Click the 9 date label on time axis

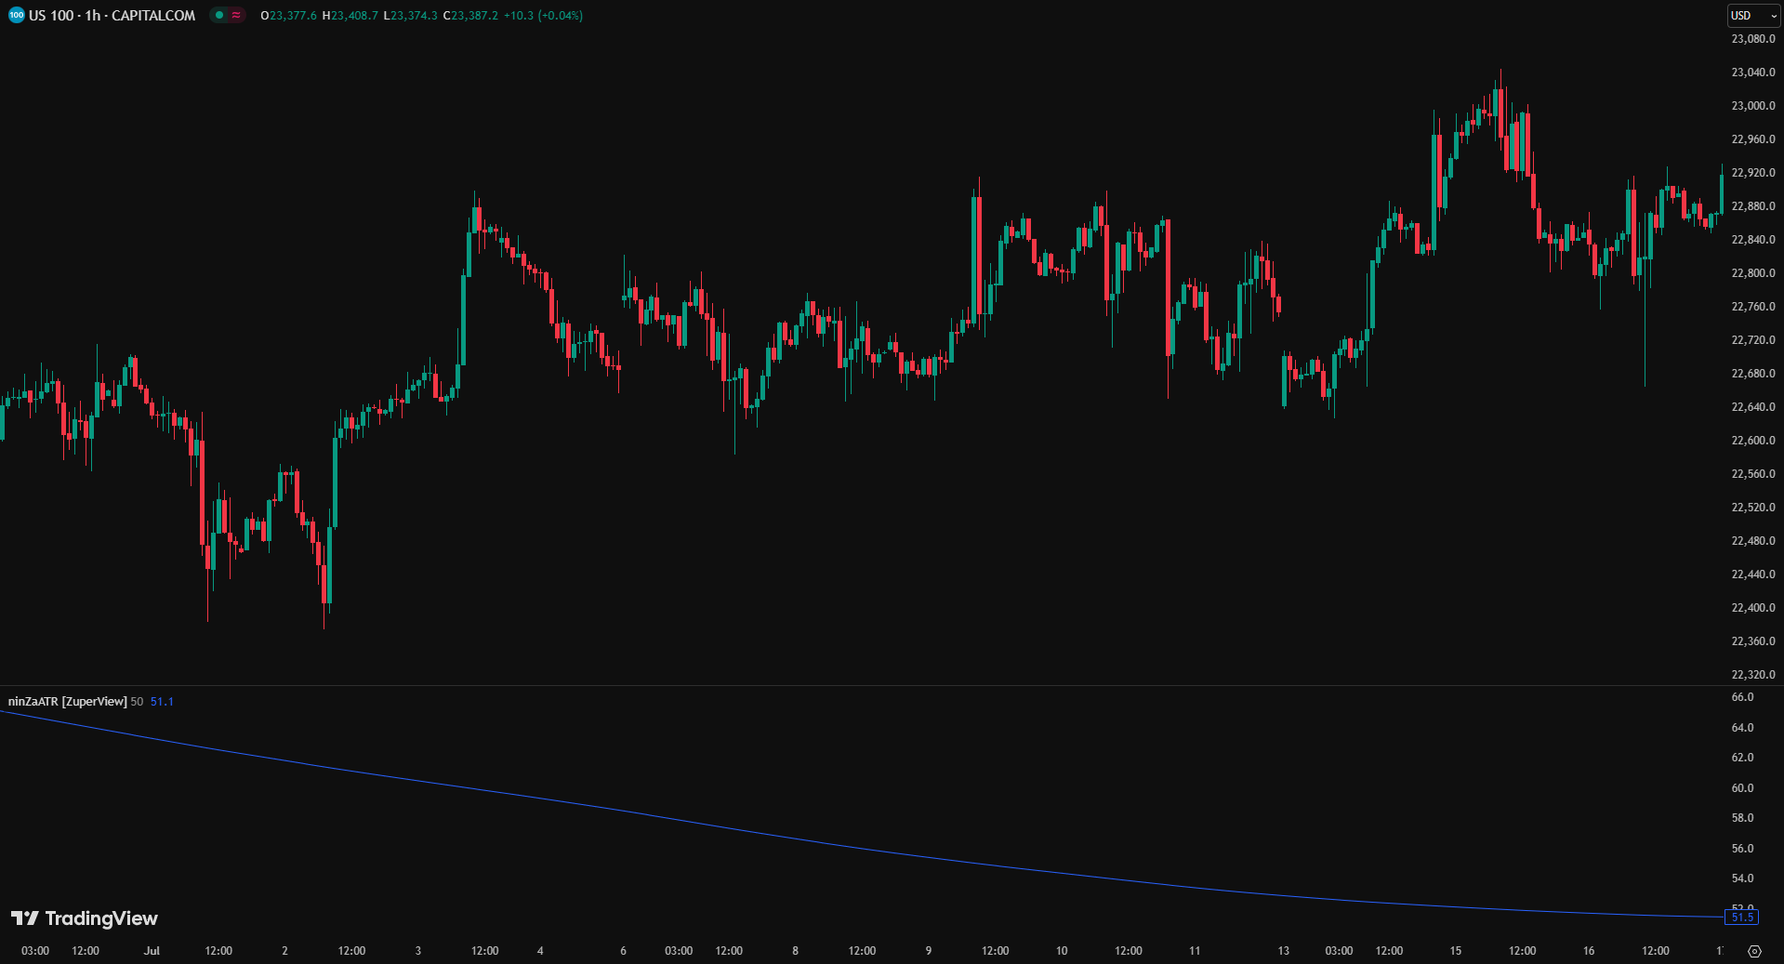pyautogui.click(x=929, y=951)
